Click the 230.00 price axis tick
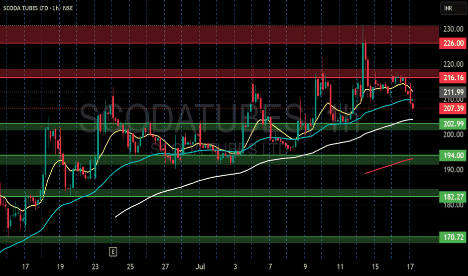Screen dimensions: 468x276 click(x=453, y=29)
